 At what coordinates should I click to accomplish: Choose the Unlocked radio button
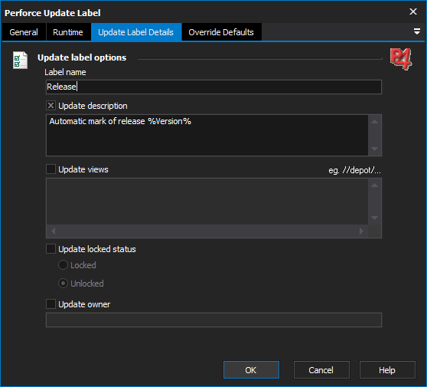click(x=63, y=284)
